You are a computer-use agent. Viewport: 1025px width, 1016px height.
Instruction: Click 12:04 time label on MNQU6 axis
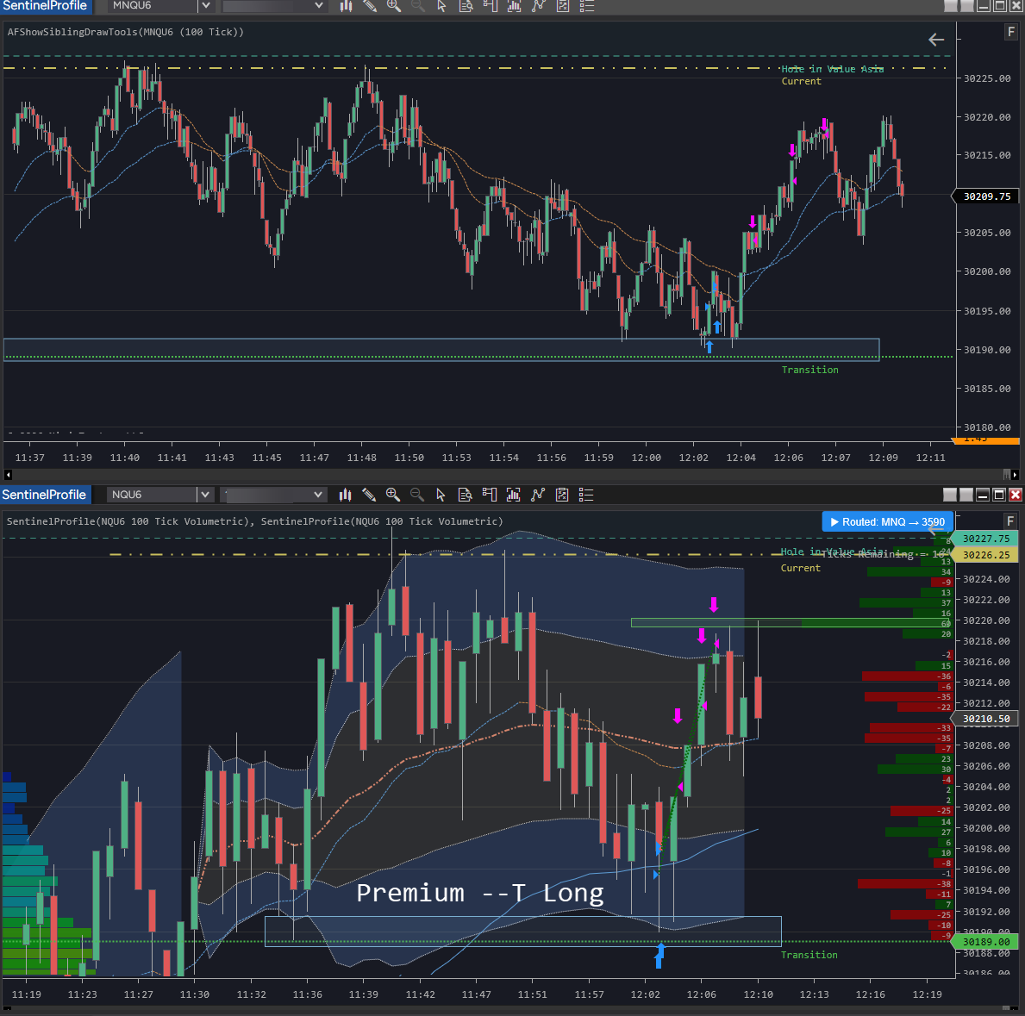pyautogui.click(x=741, y=458)
